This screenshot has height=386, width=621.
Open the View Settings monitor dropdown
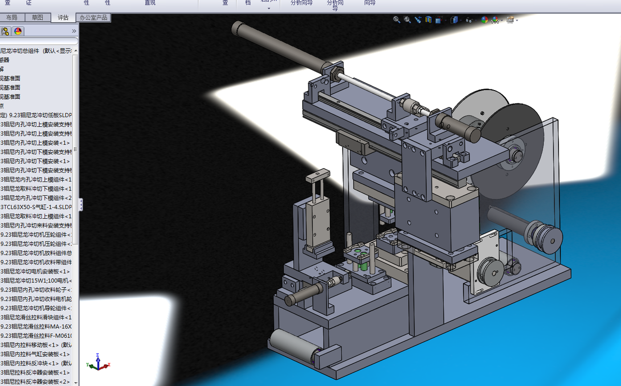pyautogui.click(x=517, y=20)
